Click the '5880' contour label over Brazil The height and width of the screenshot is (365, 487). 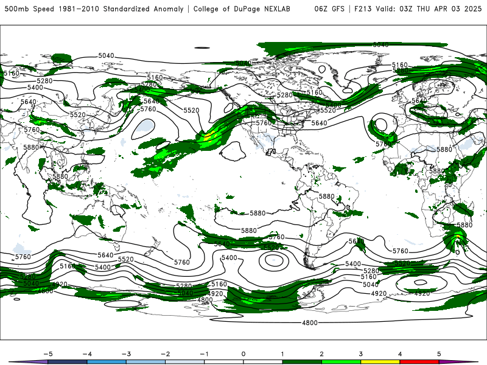326,196
